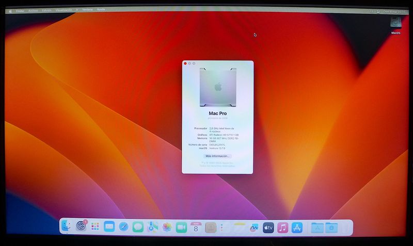The image size is (413, 246).
Task: Click the ATI Radeon HD 5770 graphics value
Action: (x=224, y=135)
